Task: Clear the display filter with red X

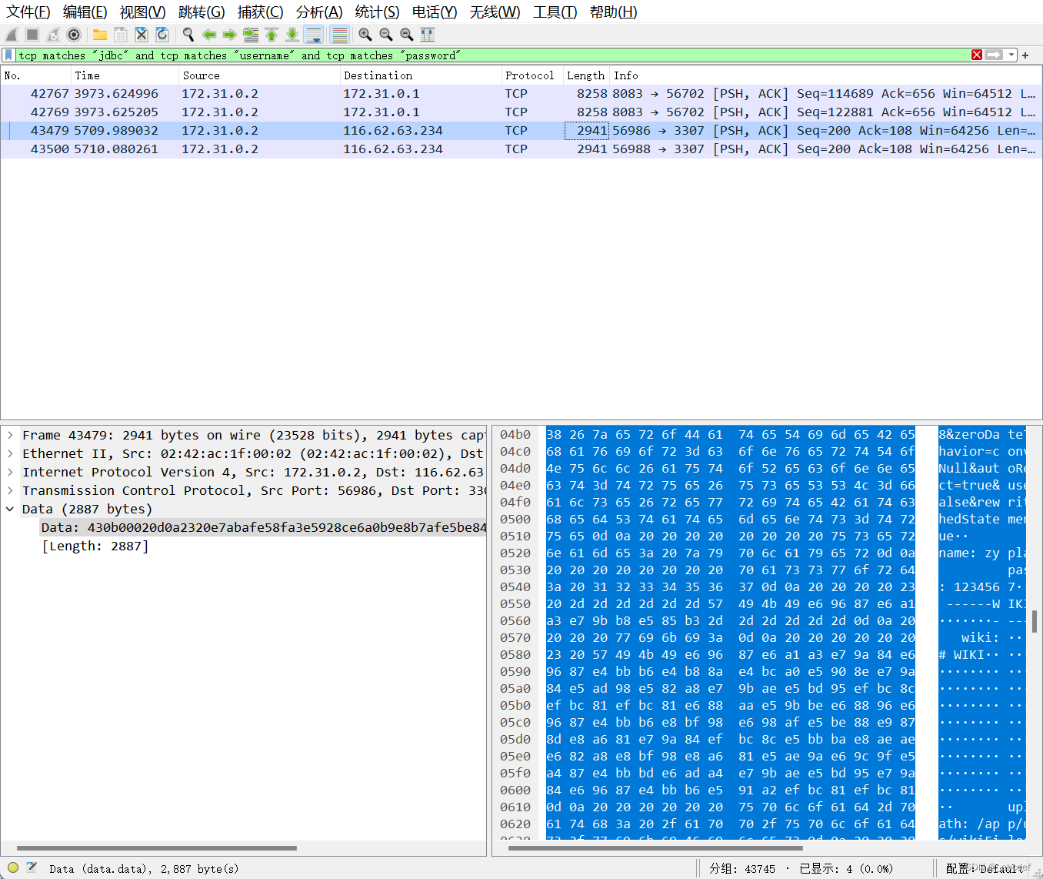Action: click(x=977, y=55)
